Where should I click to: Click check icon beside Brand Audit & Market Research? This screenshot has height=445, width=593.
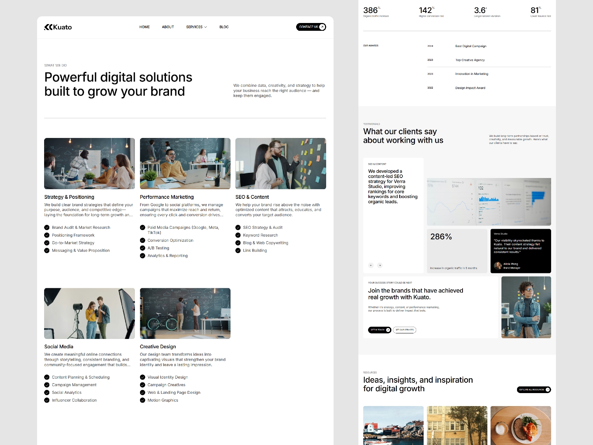tap(47, 227)
